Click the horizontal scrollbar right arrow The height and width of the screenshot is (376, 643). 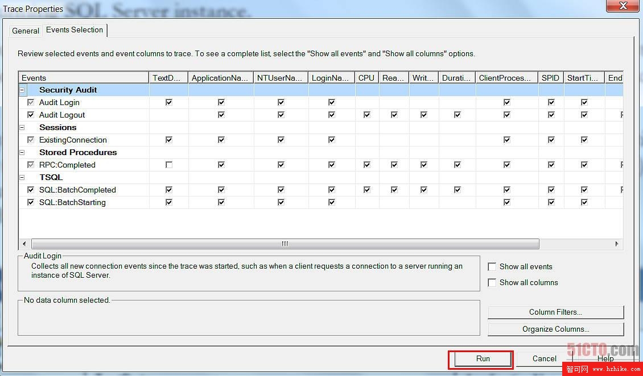pyautogui.click(x=617, y=244)
